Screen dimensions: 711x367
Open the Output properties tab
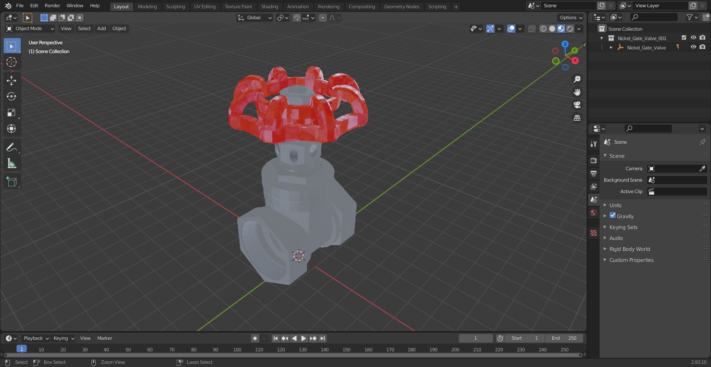tap(593, 173)
